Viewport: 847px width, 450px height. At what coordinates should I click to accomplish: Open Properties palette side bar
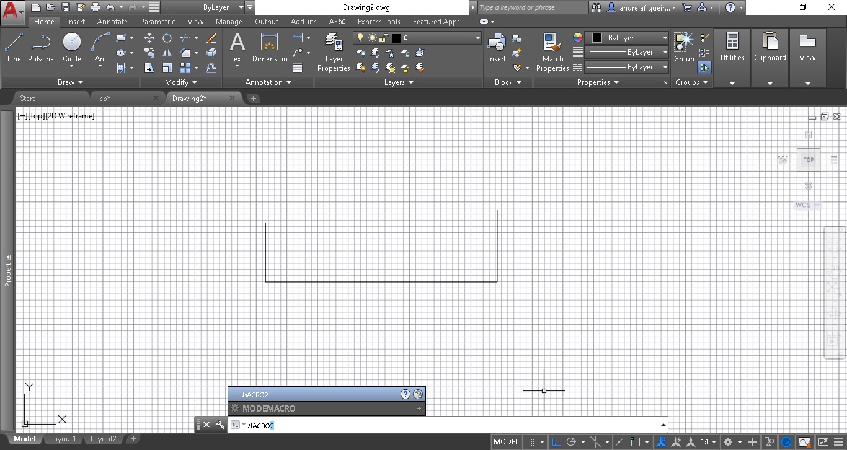pos(8,270)
